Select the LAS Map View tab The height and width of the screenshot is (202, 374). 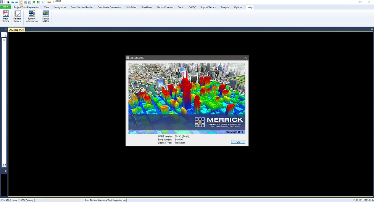coord(16,30)
